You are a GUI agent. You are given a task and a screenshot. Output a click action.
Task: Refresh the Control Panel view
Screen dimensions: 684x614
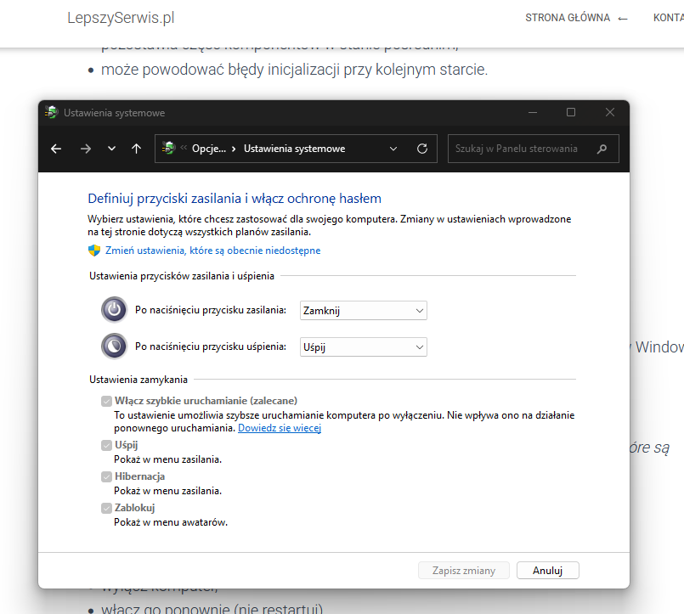(421, 148)
